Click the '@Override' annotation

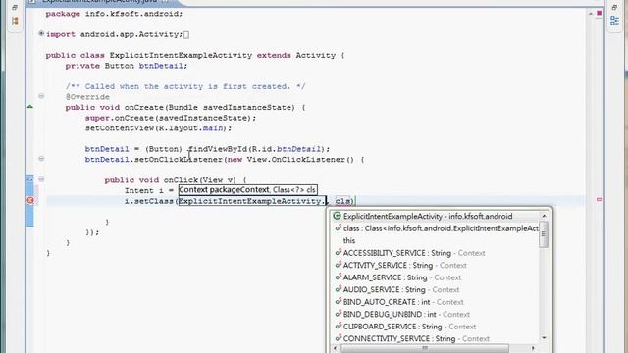point(87,97)
